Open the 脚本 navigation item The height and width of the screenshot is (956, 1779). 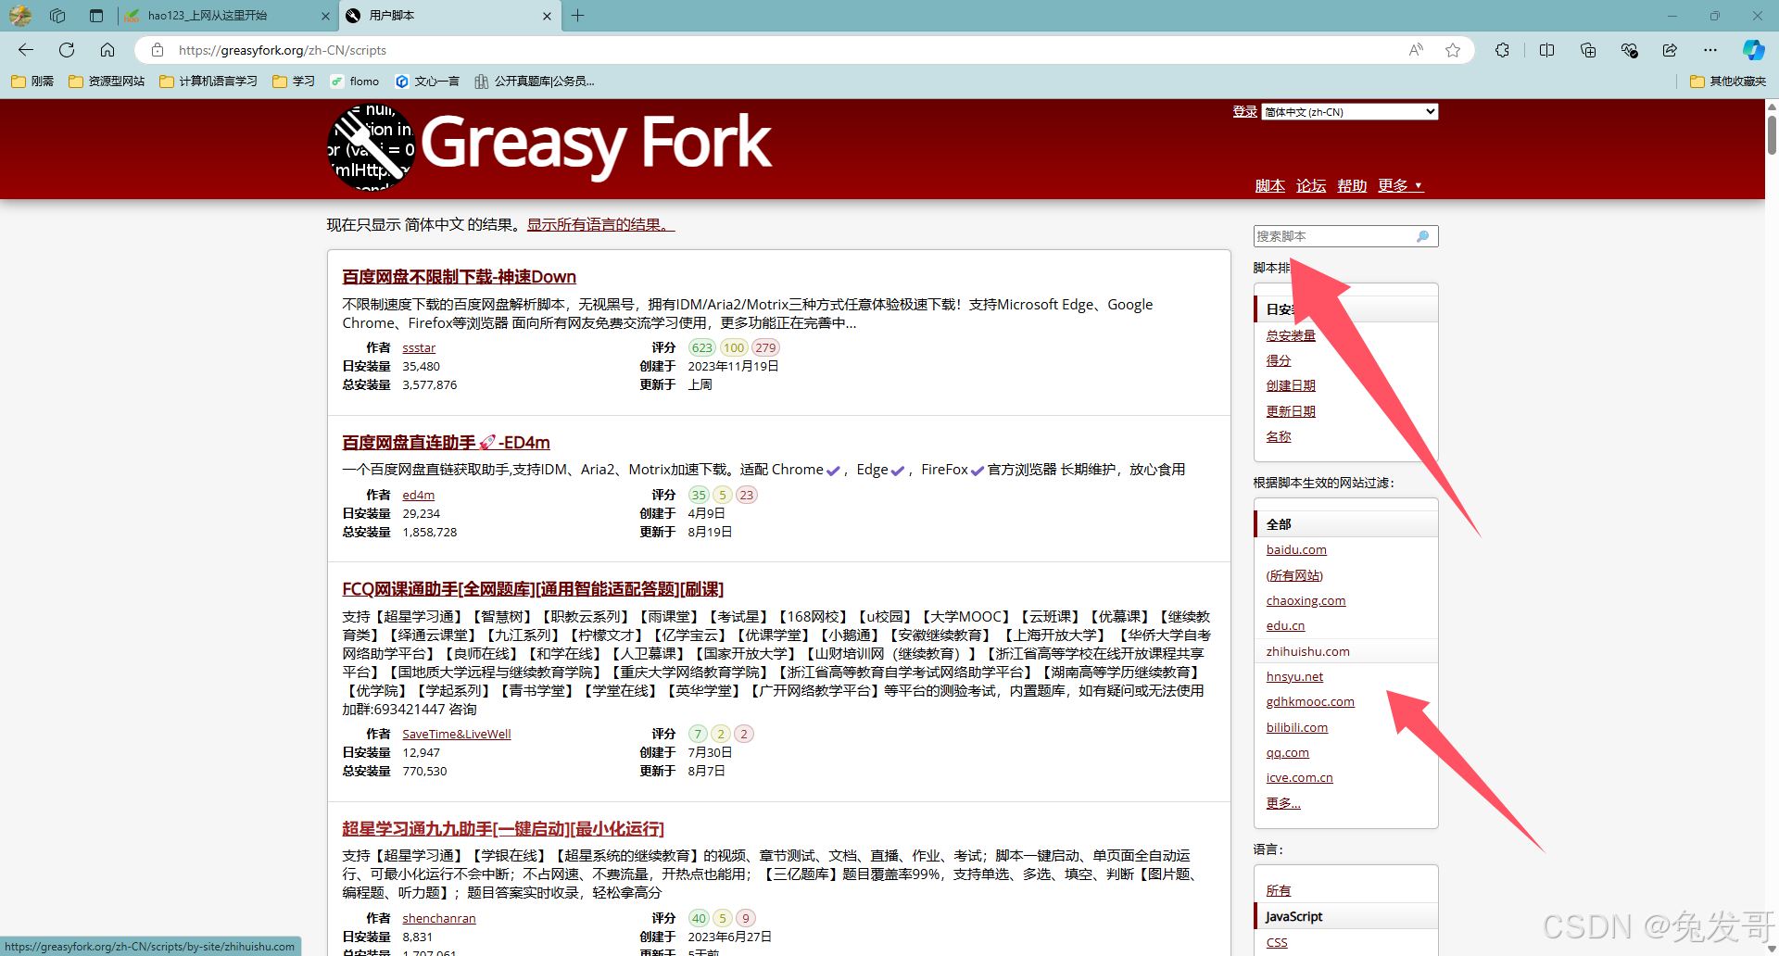click(1269, 185)
